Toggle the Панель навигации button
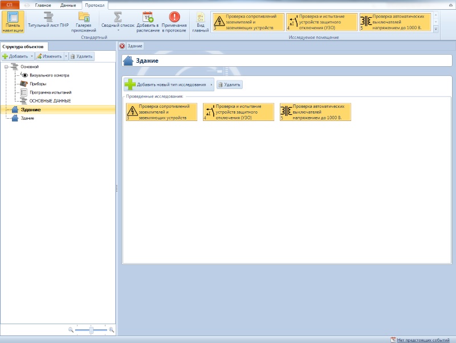The image size is (456, 343). (x=13, y=22)
